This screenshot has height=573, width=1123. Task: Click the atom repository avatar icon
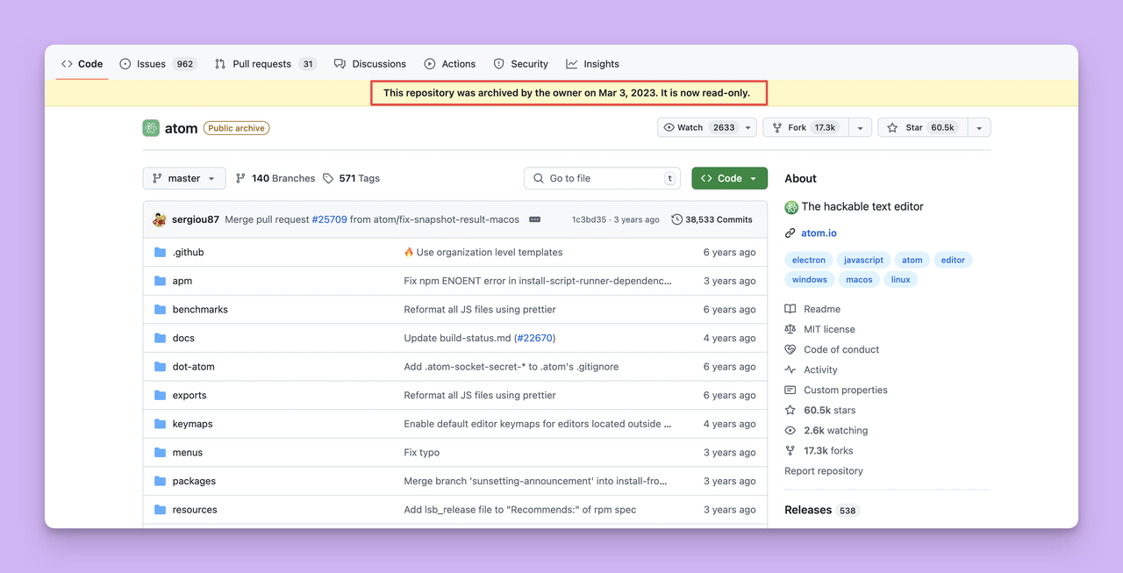click(x=151, y=128)
